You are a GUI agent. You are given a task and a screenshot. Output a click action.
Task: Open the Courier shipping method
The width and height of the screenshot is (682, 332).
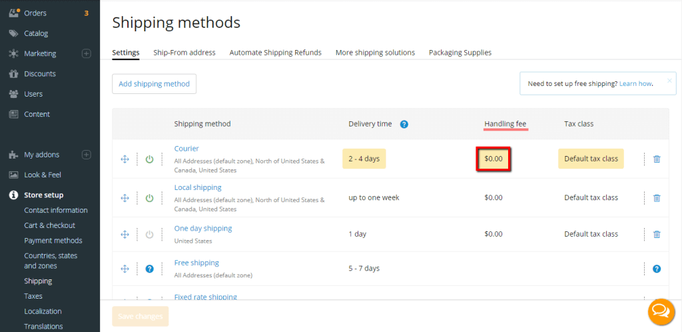click(186, 149)
